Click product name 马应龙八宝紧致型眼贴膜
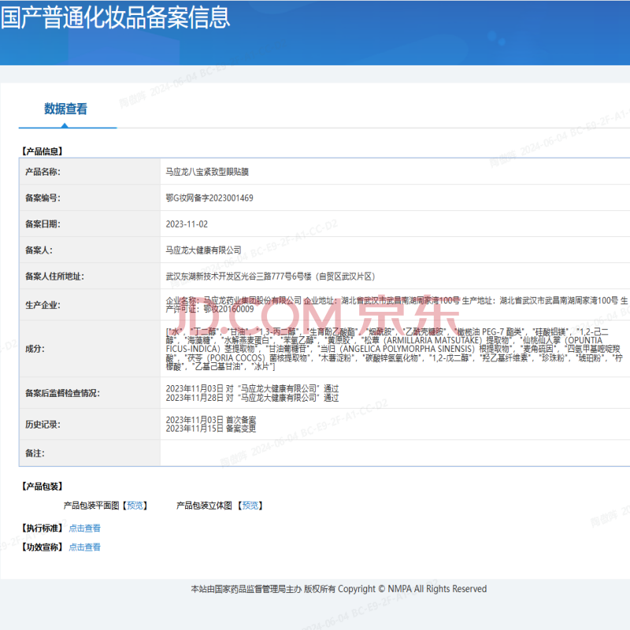Image resolution: width=630 pixels, height=630 pixels. click(207, 172)
